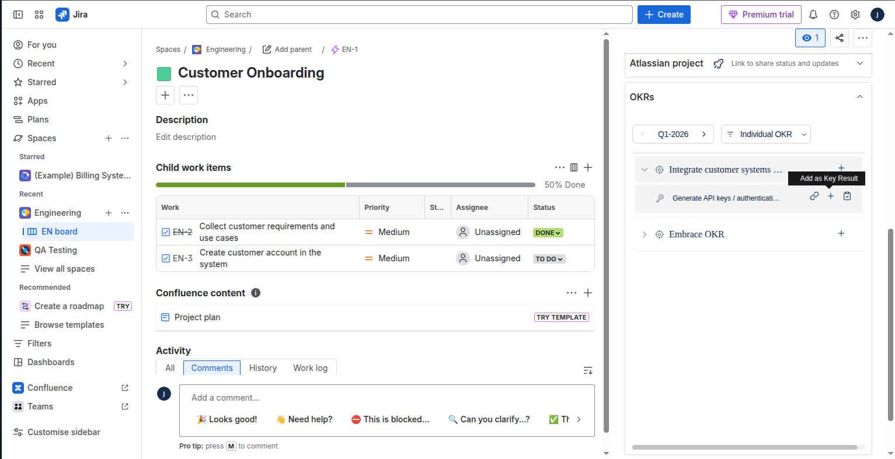Click the activity sort order icon
Viewport: 895px width, 459px height.
[588, 370]
